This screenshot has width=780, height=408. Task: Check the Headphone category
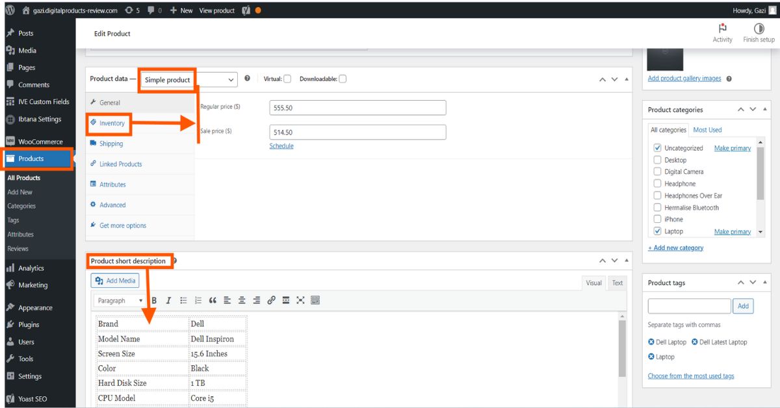pos(657,184)
